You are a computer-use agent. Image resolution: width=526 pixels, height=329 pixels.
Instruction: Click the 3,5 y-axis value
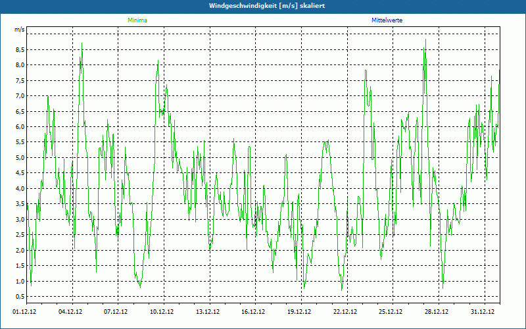[20, 204]
